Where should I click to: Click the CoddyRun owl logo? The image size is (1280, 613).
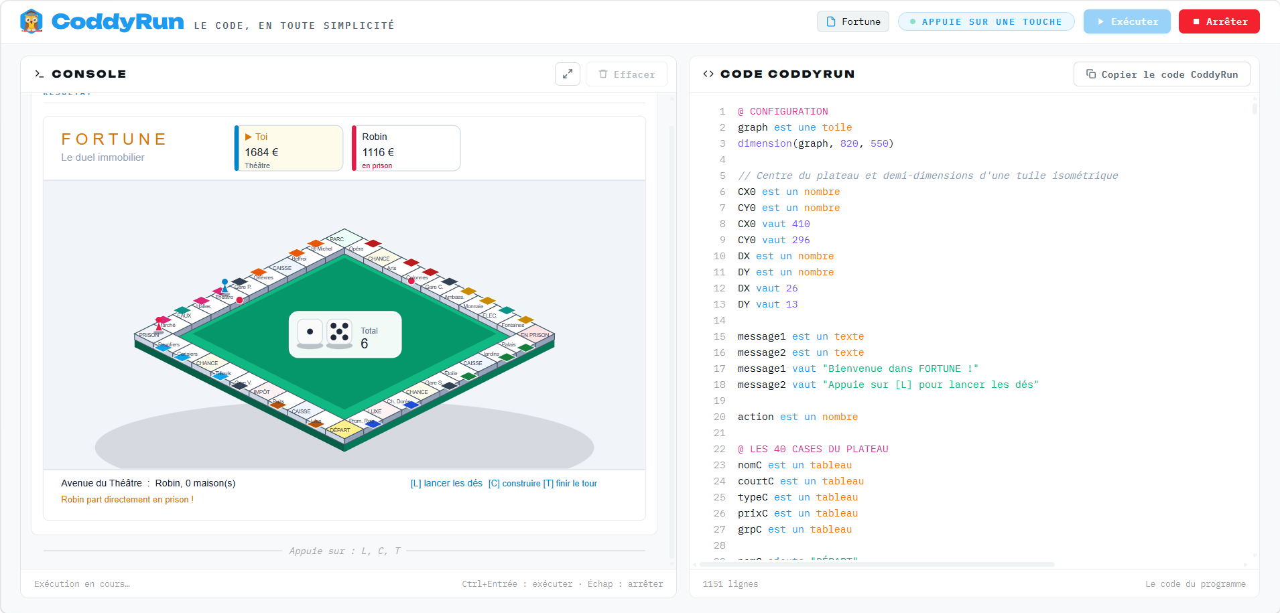[x=31, y=21]
